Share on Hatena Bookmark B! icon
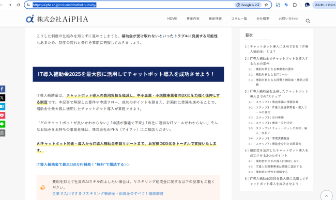 pos(3,106)
